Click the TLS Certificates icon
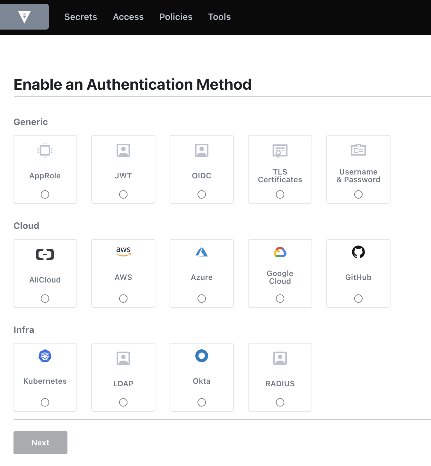 click(x=280, y=151)
